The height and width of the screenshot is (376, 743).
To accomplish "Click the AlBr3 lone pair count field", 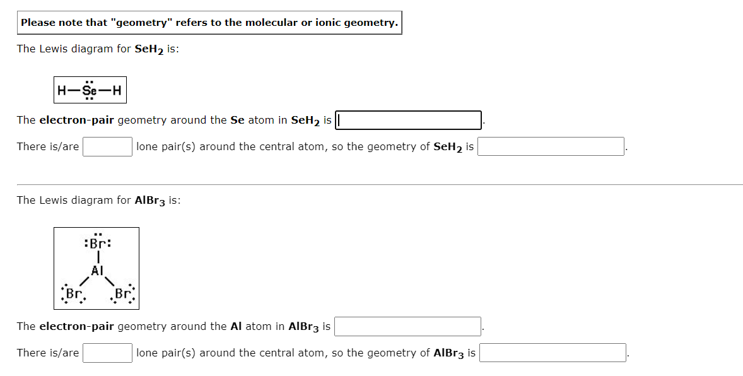I will tap(108, 353).
